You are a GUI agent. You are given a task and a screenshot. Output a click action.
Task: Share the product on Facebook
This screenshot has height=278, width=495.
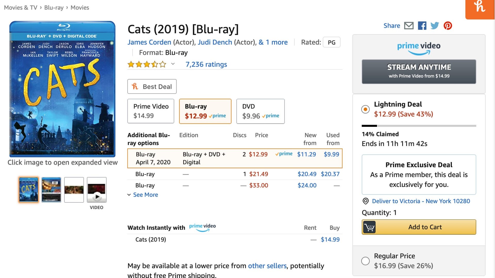click(422, 26)
